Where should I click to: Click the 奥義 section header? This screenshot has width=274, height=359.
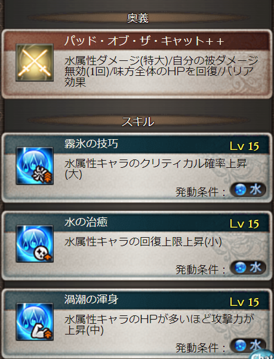138,18
